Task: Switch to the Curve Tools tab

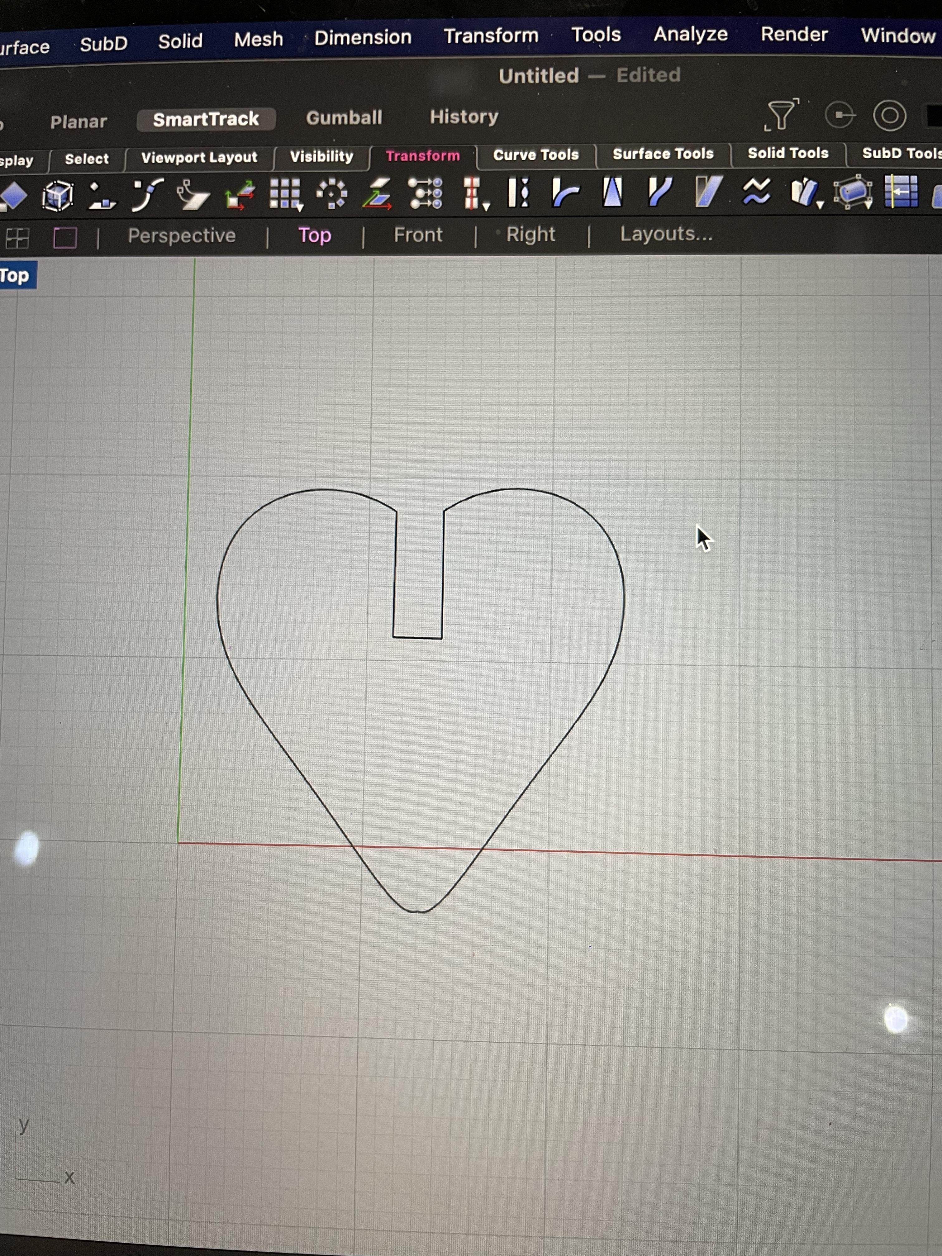Action: point(535,155)
